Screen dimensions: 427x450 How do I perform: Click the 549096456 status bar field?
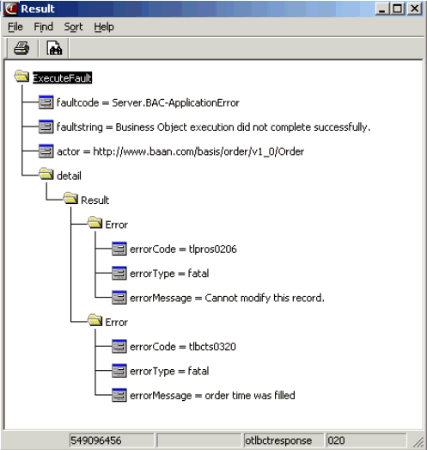[112, 441]
